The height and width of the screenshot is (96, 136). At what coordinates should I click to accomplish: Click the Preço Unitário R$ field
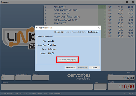pyautogui.click(x=23, y=78)
